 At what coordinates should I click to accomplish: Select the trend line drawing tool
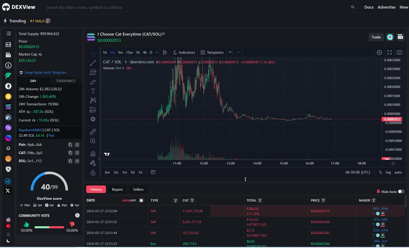pyautogui.click(x=93, y=63)
